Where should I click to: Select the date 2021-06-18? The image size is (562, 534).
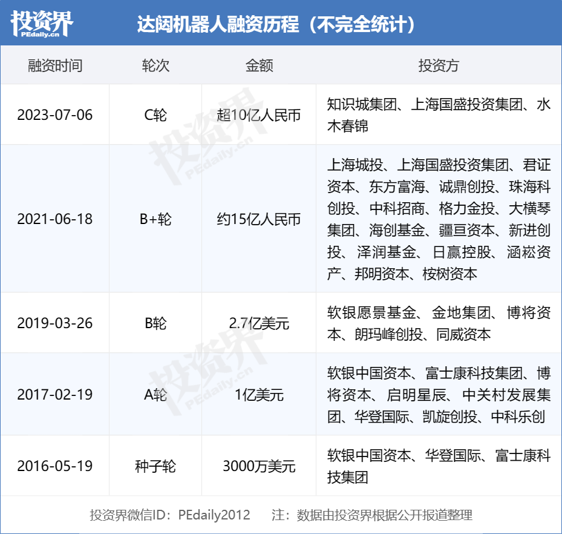coord(55,219)
